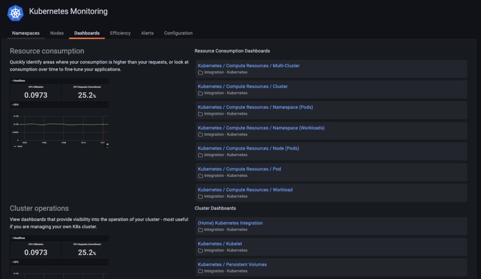This screenshot has width=481, height=279.
Task: Collapse Headlines row in Resource consumption preview
Action: point(18,81)
